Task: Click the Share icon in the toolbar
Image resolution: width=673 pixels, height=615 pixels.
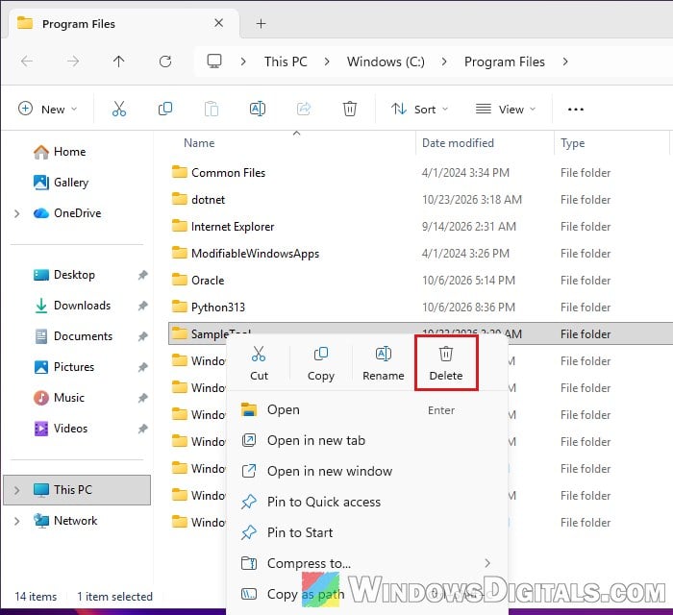Action: tap(304, 109)
